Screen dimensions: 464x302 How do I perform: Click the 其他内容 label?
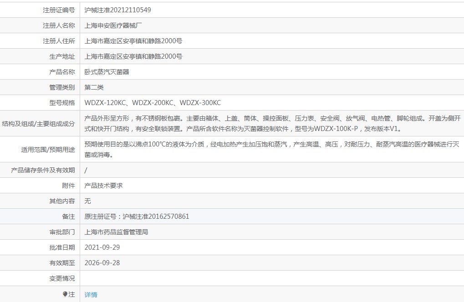[x=62, y=201]
